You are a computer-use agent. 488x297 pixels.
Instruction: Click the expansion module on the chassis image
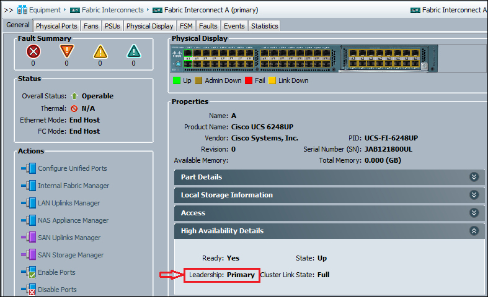[x=385, y=58]
